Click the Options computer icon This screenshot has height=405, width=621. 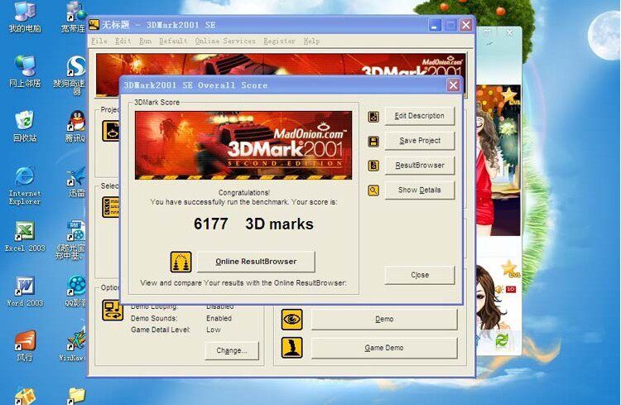(113, 310)
